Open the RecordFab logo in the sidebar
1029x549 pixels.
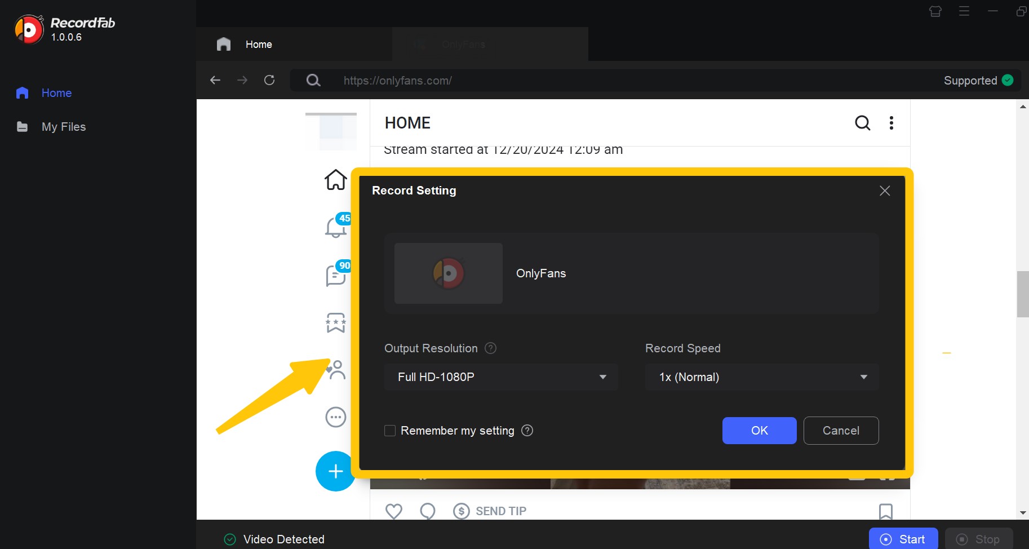(x=29, y=29)
